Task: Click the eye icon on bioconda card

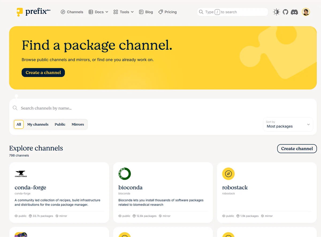Action: click(x=120, y=216)
